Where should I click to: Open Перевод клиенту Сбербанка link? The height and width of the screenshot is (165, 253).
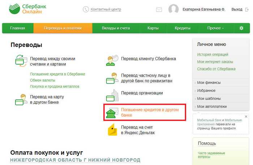coord(149,59)
